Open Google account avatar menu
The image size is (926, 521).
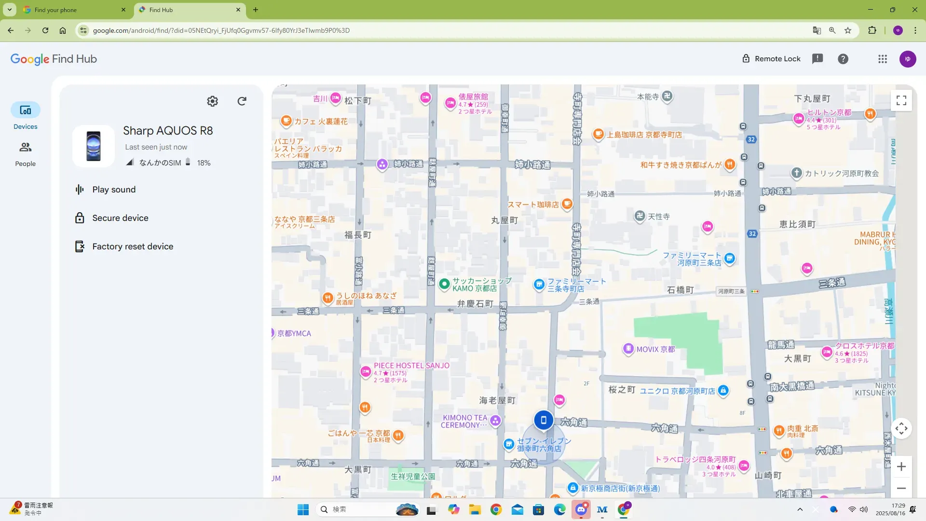[907, 59]
